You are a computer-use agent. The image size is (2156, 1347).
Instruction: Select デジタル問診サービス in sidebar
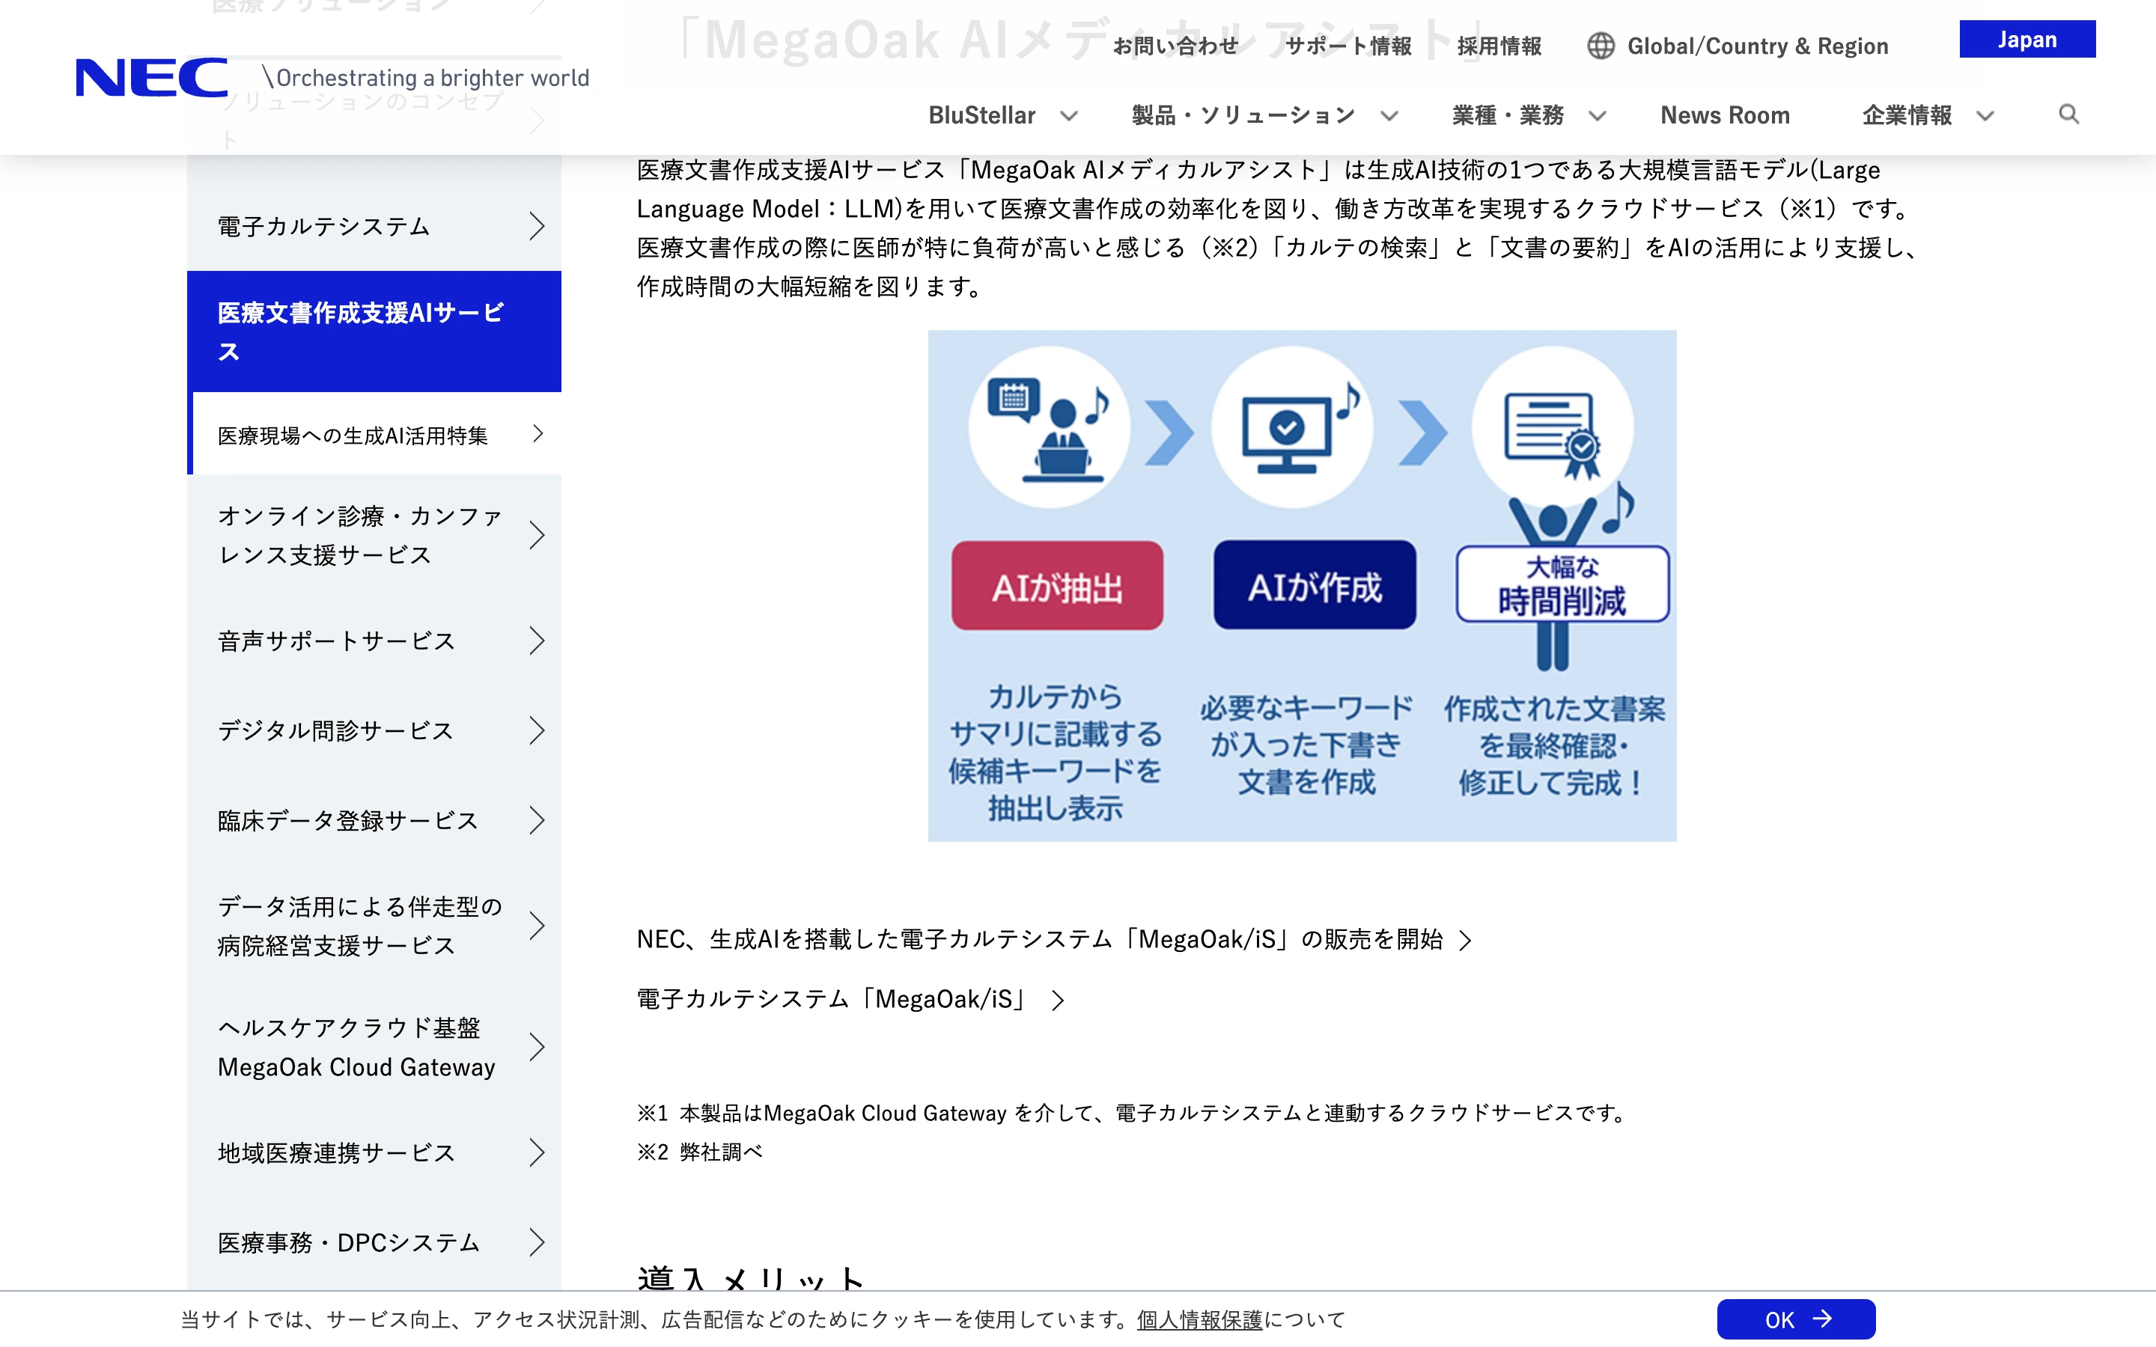pos(374,730)
